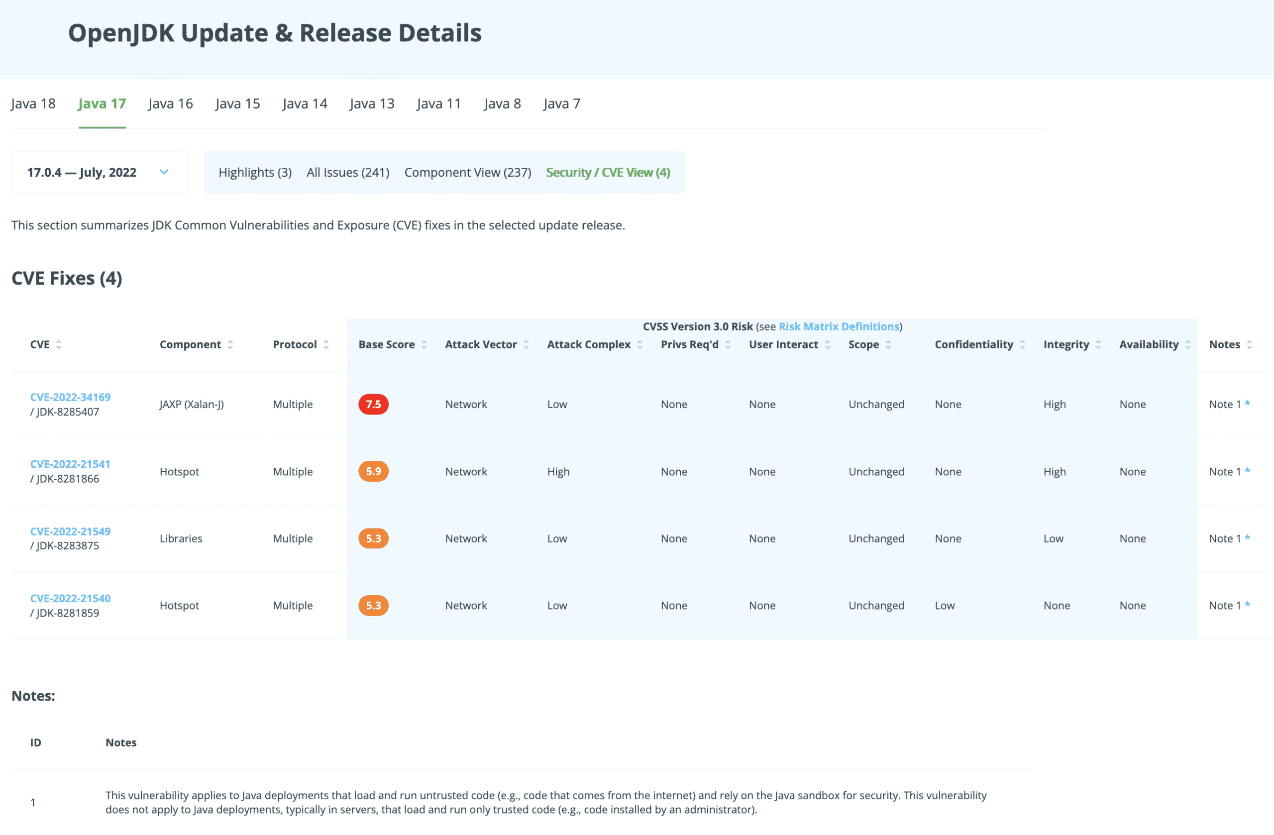Screen dimensions: 1274x835
Task: Click JDK-8283875 issue text
Action: click(x=68, y=546)
